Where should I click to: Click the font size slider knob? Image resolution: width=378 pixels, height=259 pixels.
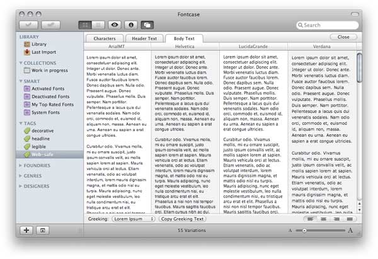[x=304, y=231]
